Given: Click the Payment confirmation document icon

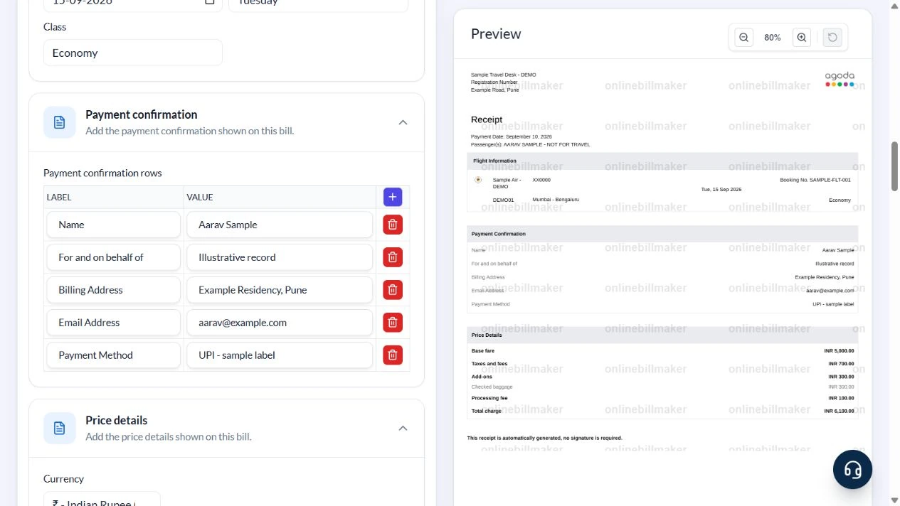Looking at the screenshot, I should pos(60,122).
